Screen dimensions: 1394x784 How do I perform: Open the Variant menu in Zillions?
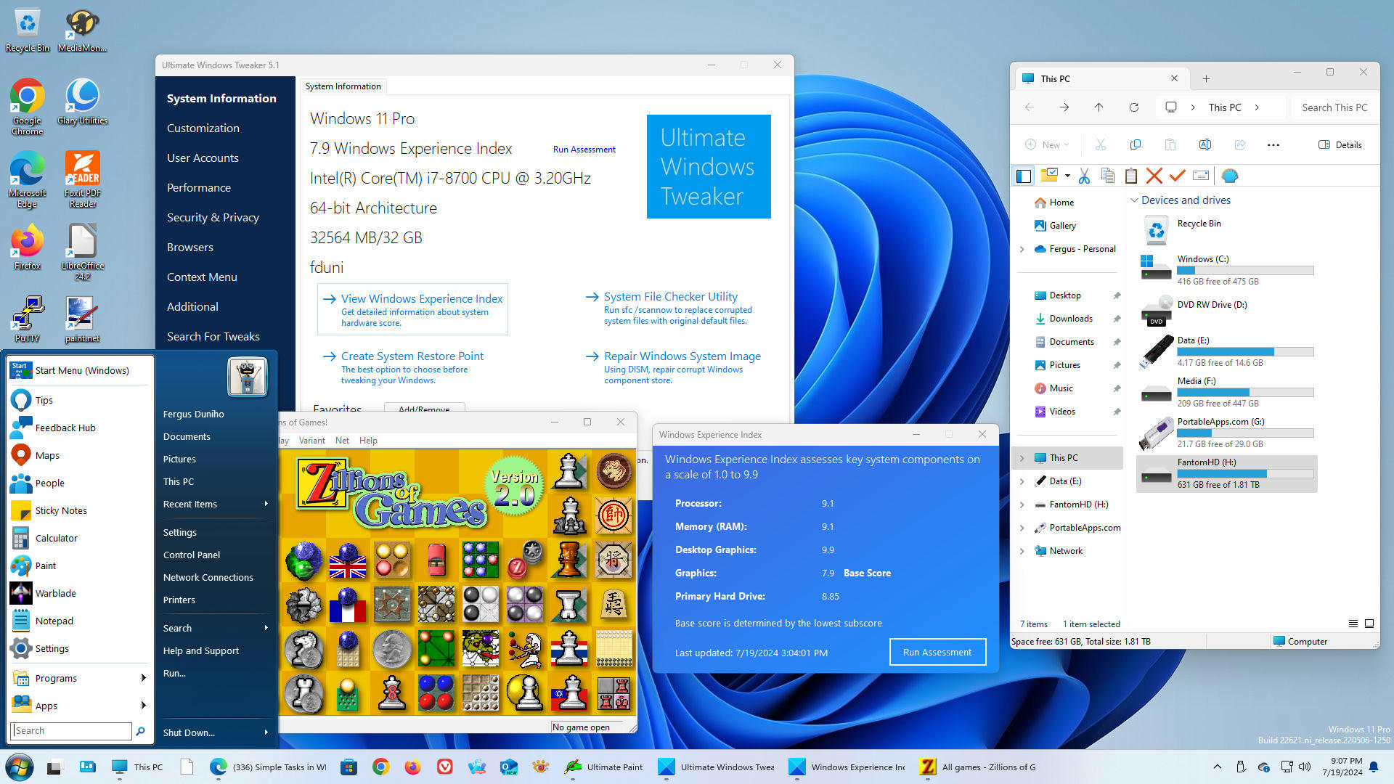[311, 441]
